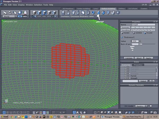This screenshot has width=159, height=119.
Task: Click the Apply button
Action: click(149, 58)
